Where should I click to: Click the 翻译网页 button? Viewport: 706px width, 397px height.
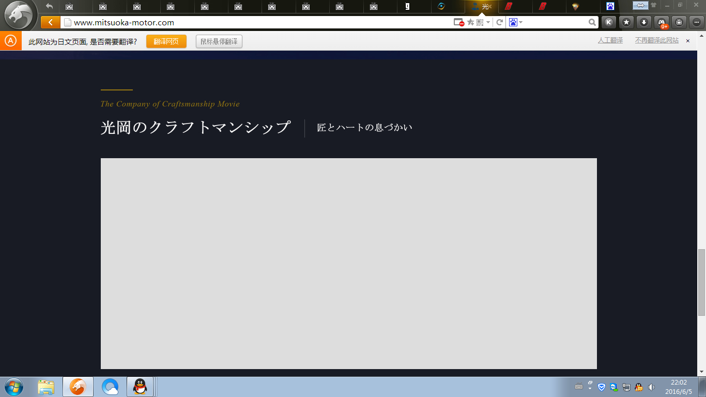click(166, 41)
